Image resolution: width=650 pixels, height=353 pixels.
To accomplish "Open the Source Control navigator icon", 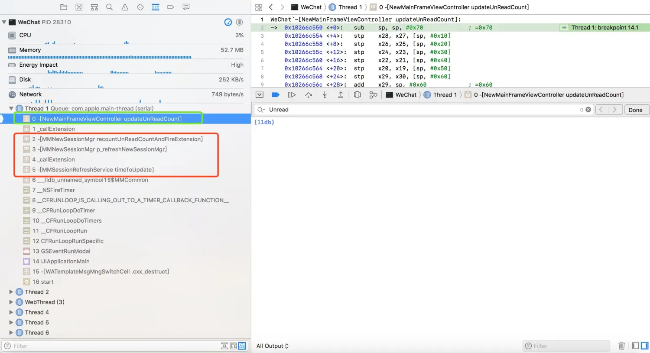I will [79, 7].
